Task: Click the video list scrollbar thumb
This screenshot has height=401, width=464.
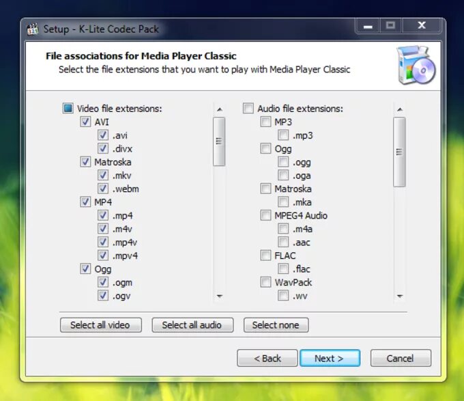Action: 219,141
